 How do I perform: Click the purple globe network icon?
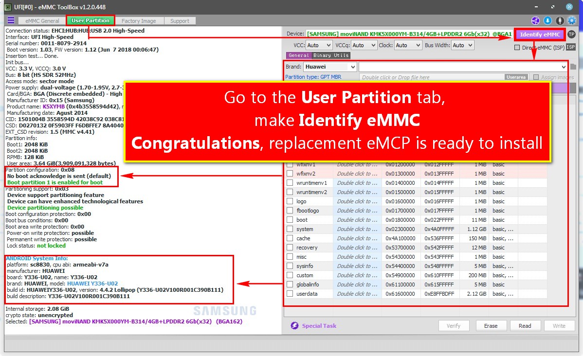(x=535, y=21)
